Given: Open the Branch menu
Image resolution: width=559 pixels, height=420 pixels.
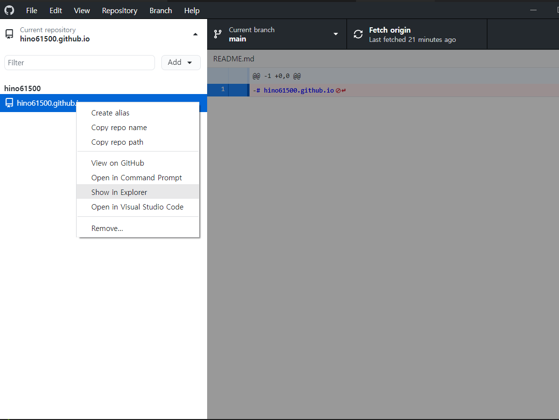Looking at the screenshot, I should point(160,10).
